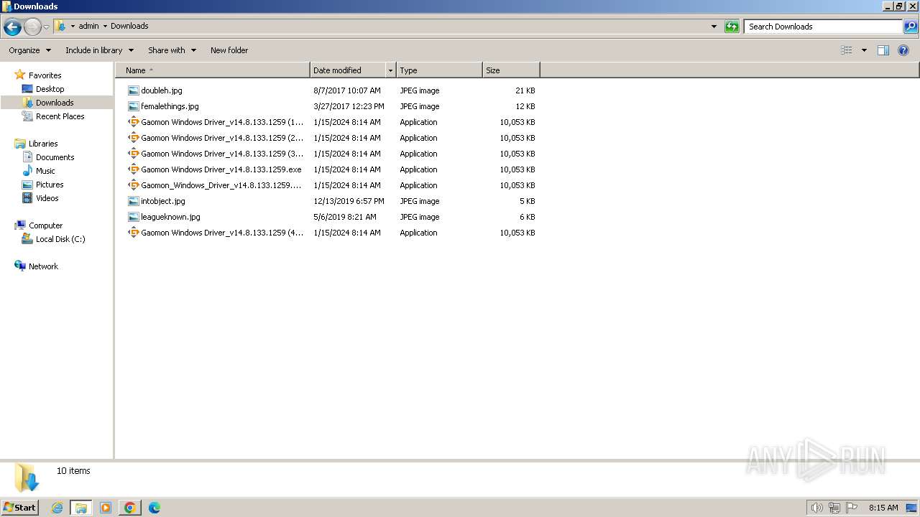Launch Internet Explorer from taskbar
Screen dimensions: 920x517
point(57,508)
